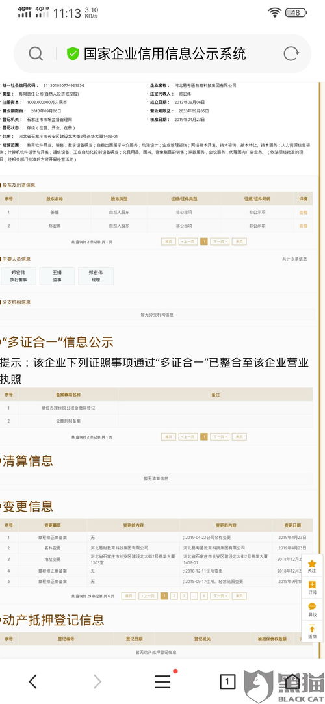The image size is (325, 704).
Task: Click the “多证合一”信息公示 heading
Action: (x=57, y=342)
